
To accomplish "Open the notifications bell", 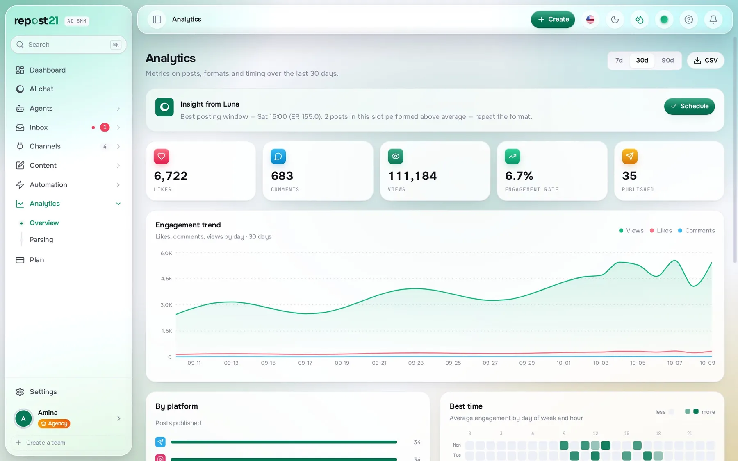I will click(713, 19).
